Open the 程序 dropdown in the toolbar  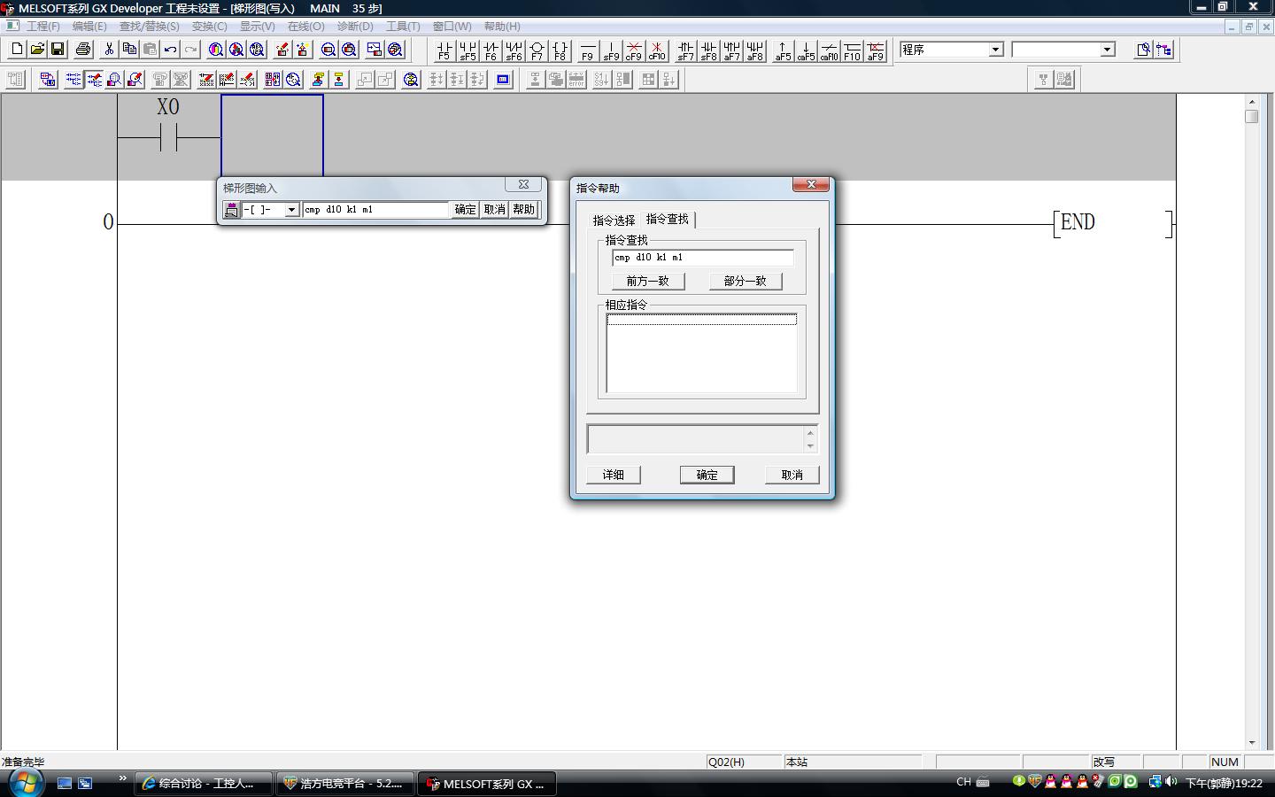click(995, 50)
